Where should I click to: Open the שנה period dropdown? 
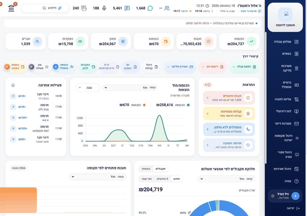coord(88,88)
